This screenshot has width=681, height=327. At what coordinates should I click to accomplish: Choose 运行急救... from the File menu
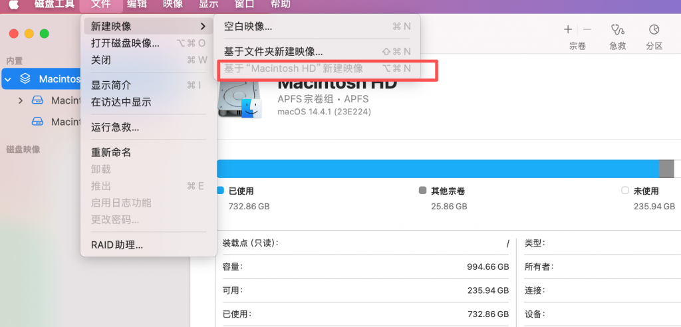pos(115,127)
